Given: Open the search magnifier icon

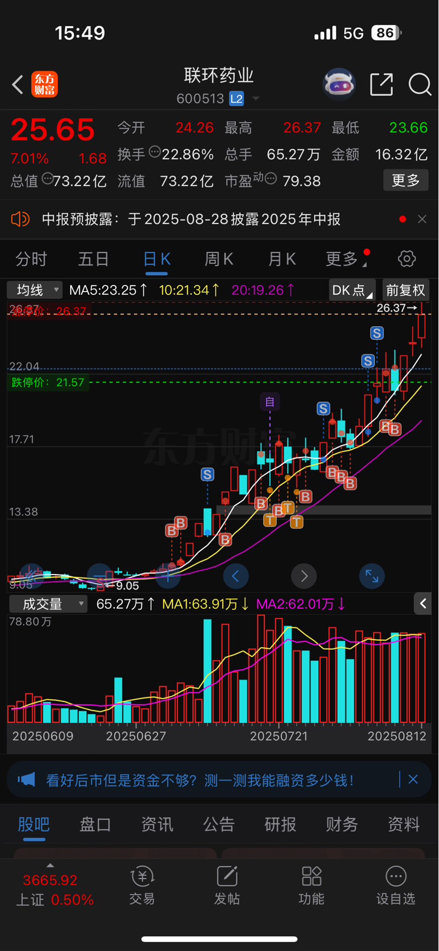Looking at the screenshot, I should point(420,85).
